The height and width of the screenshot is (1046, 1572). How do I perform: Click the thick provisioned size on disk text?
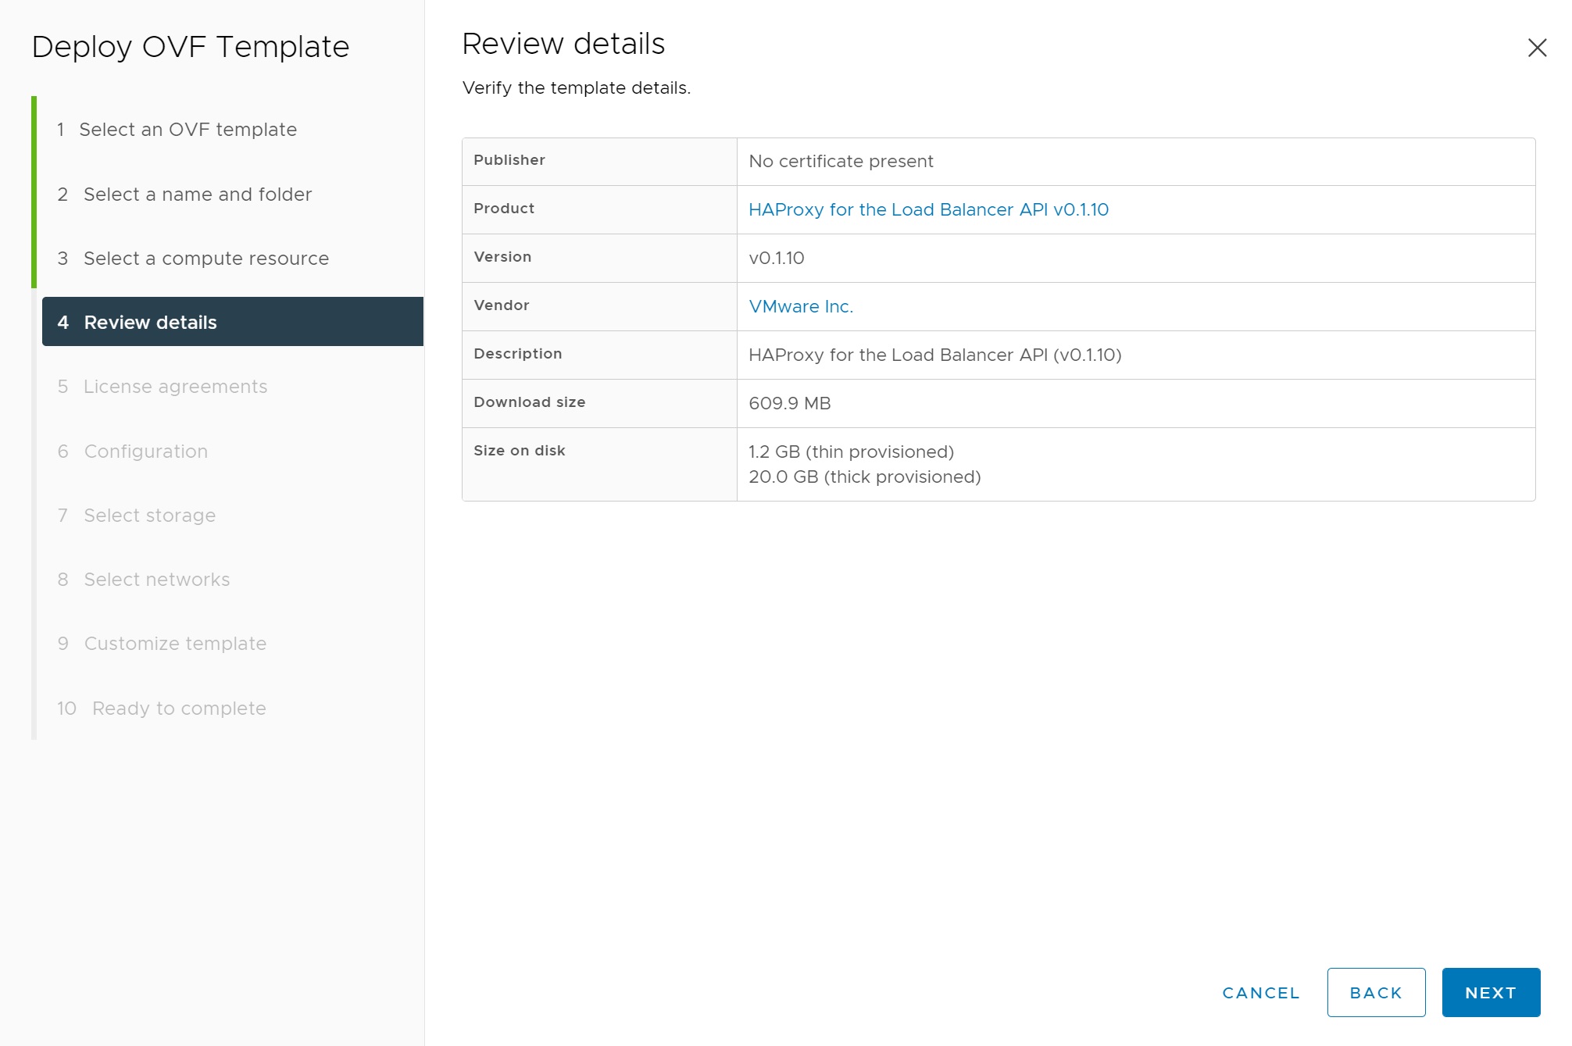pos(864,477)
